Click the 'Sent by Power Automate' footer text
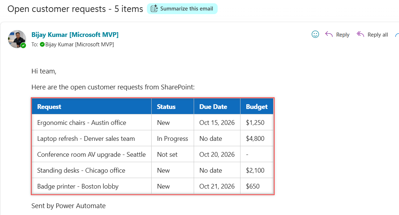This screenshot has width=399, height=215. [x=69, y=206]
